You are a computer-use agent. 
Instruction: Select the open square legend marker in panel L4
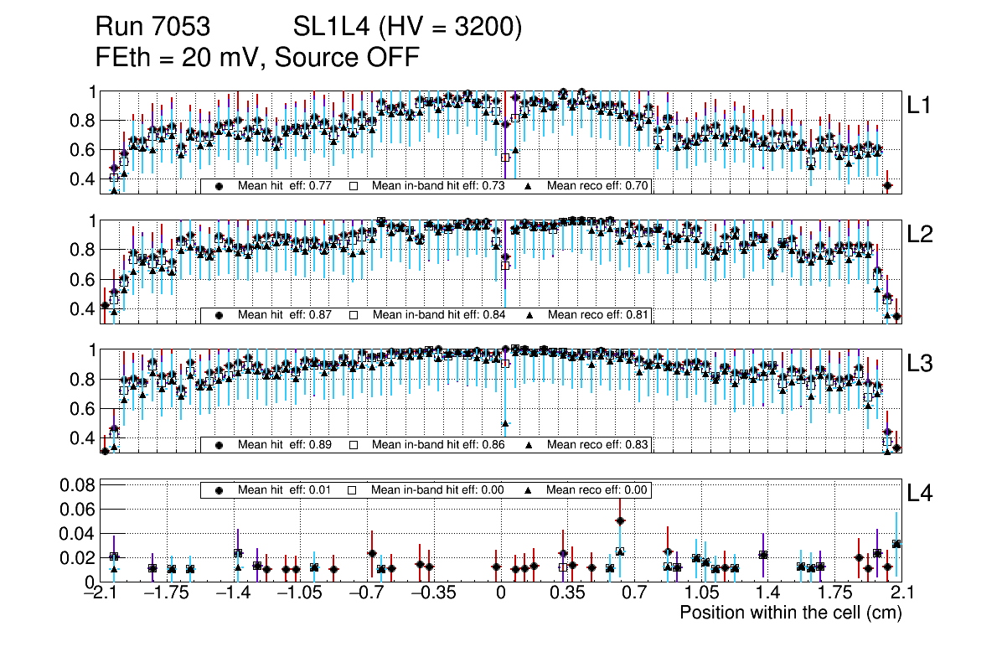coord(354,489)
